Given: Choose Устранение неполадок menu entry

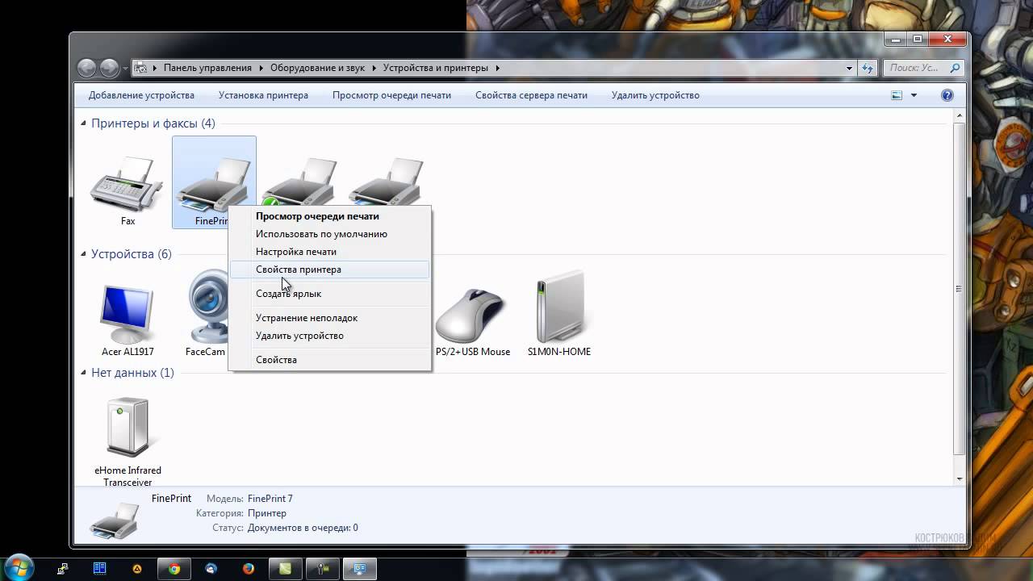Looking at the screenshot, I should tap(329, 318).
